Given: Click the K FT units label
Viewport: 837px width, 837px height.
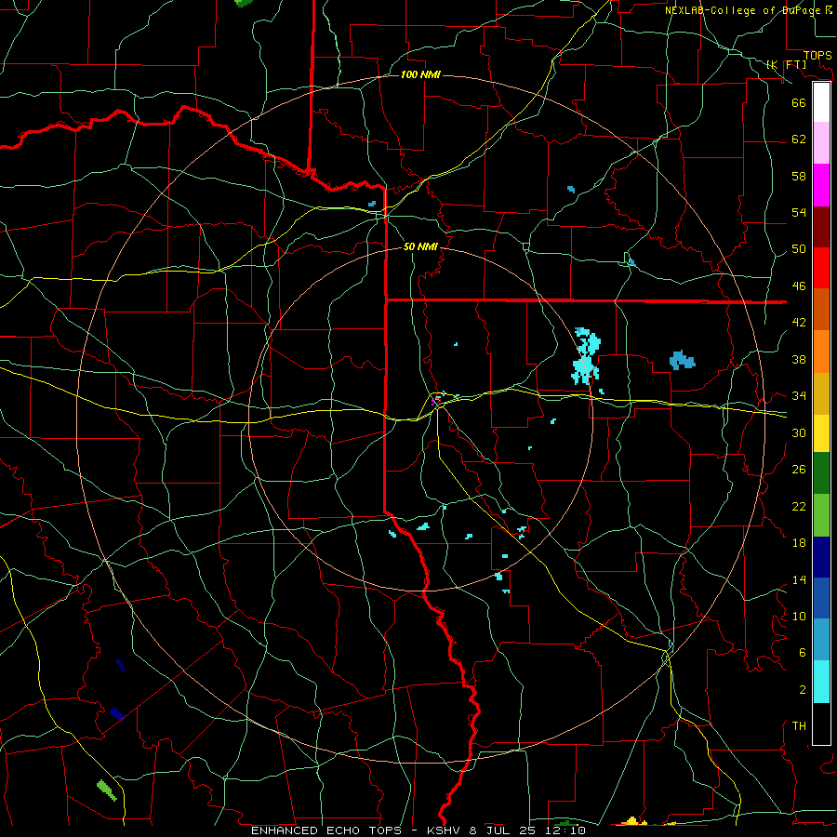Looking at the screenshot, I should [x=786, y=64].
